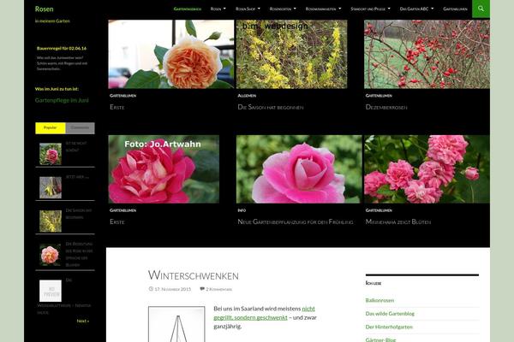Open the 'Jetzt aber' post thumbnail

pos(51,187)
